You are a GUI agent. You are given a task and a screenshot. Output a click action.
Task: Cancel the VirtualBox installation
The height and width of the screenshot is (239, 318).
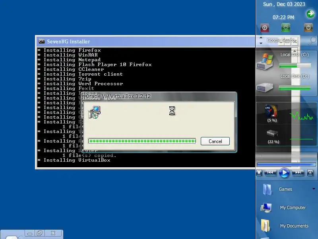pos(215,141)
